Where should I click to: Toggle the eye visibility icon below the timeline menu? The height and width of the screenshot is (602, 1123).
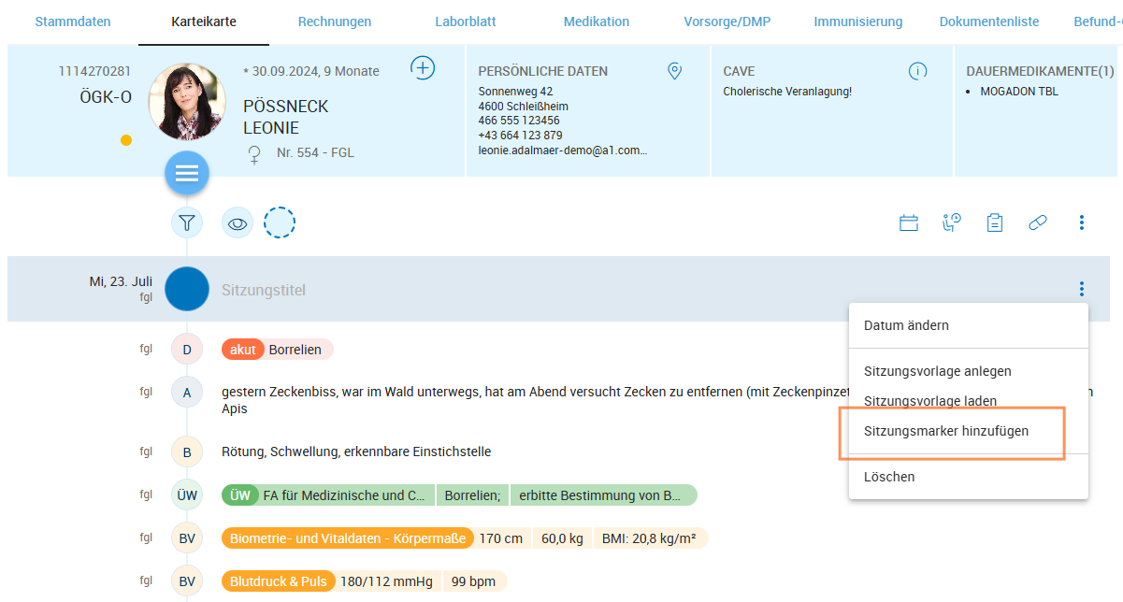click(x=237, y=222)
